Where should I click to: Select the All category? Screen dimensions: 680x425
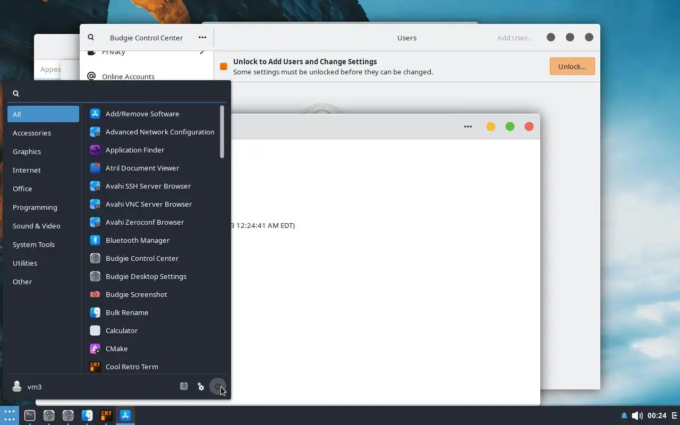(43, 114)
